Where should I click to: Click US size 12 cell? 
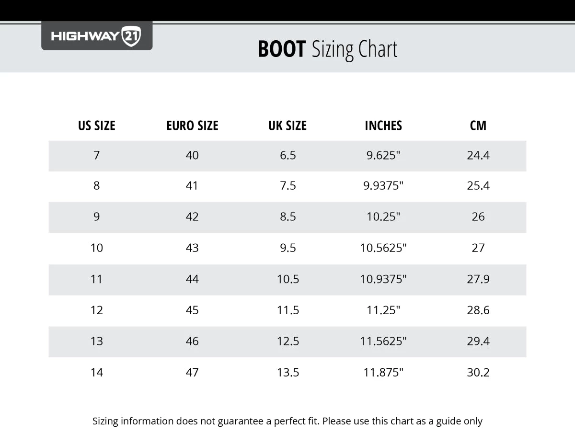click(x=97, y=310)
